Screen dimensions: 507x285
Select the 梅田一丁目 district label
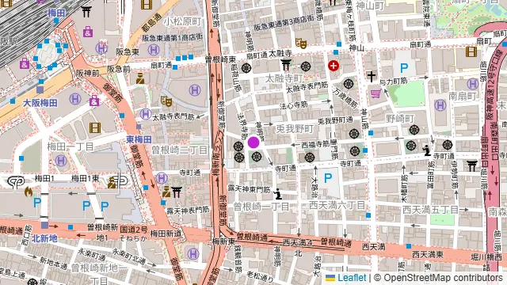click(71, 146)
